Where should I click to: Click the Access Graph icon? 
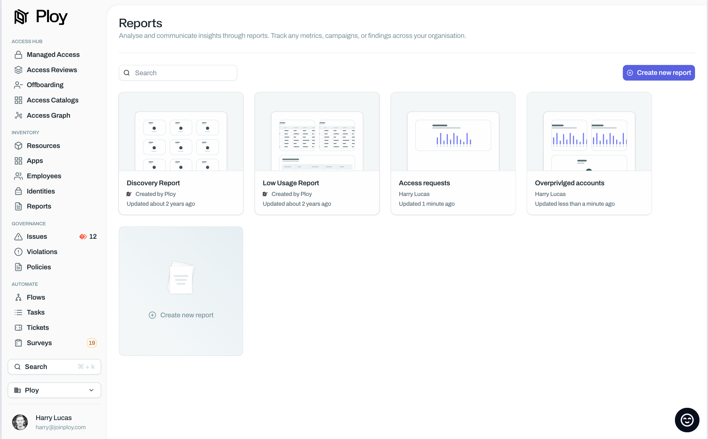[x=18, y=115]
